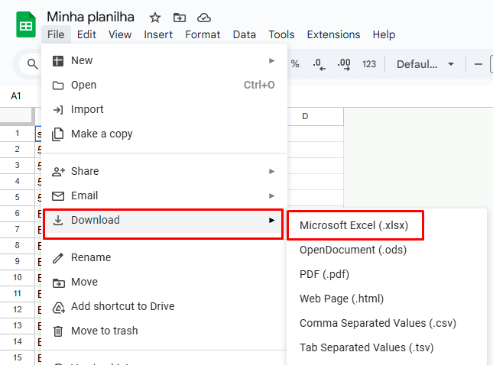Select Move to trash

click(x=164, y=331)
